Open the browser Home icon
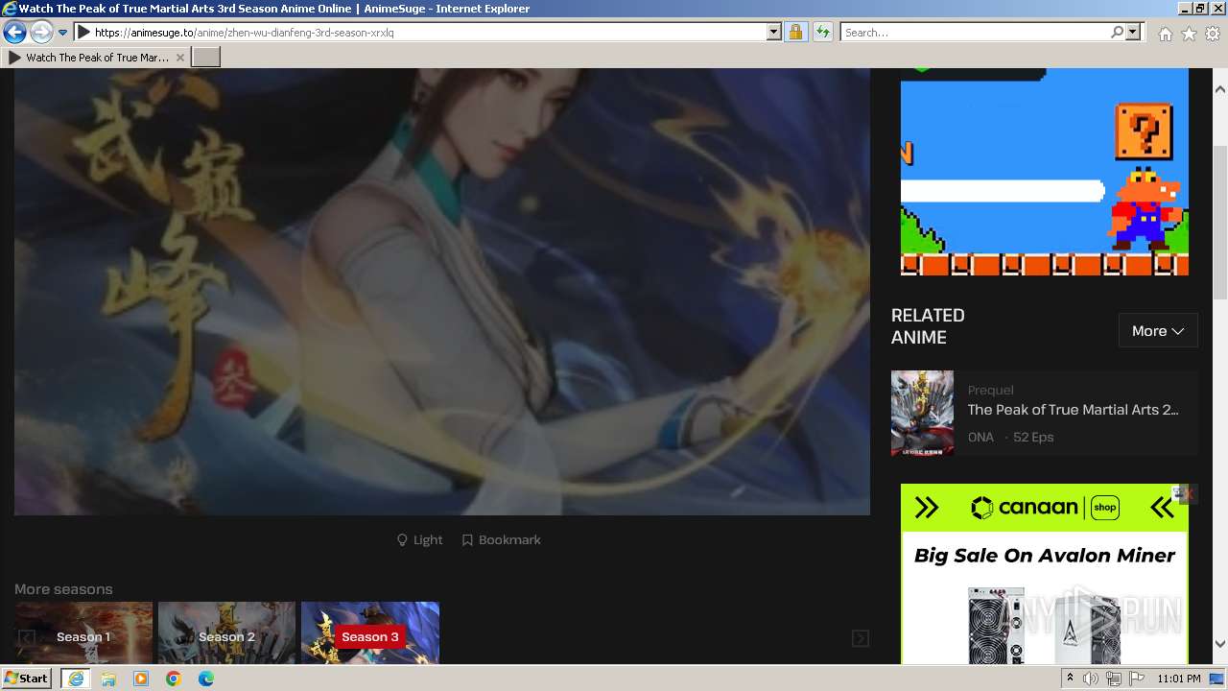 [1165, 34]
